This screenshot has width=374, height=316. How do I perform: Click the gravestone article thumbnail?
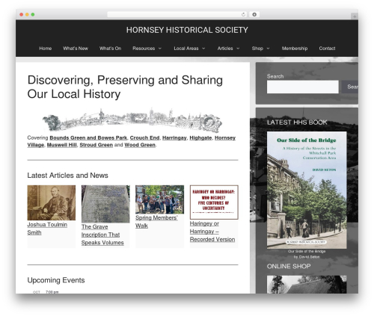105,204
